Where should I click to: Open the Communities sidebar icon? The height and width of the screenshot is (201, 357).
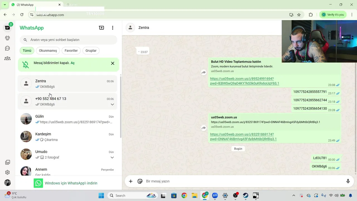pyautogui.click(x=8, y=58)
